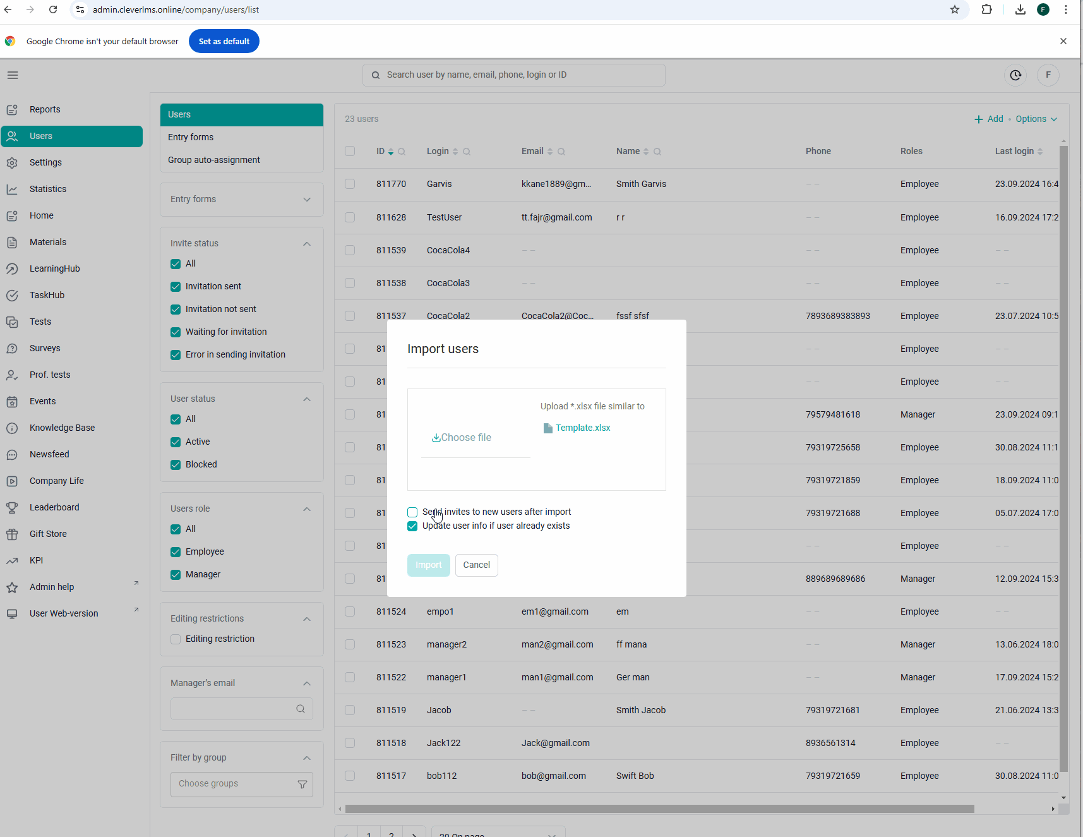
Task: Open the Choose groups dropdown
Action: pyautogui.click(x=242, y=784)
